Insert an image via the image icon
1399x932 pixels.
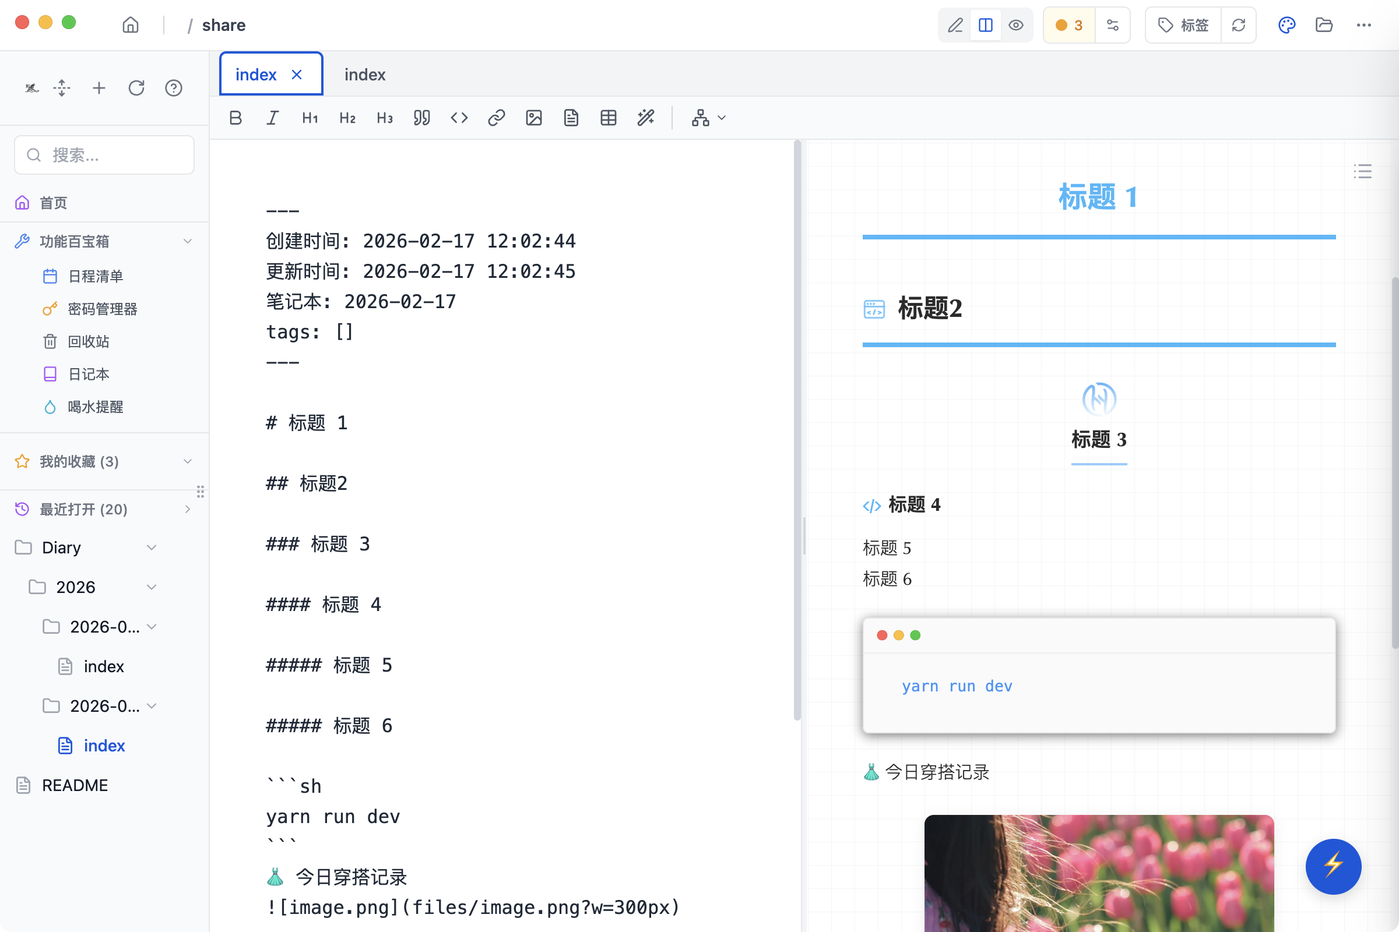point(533,117)
